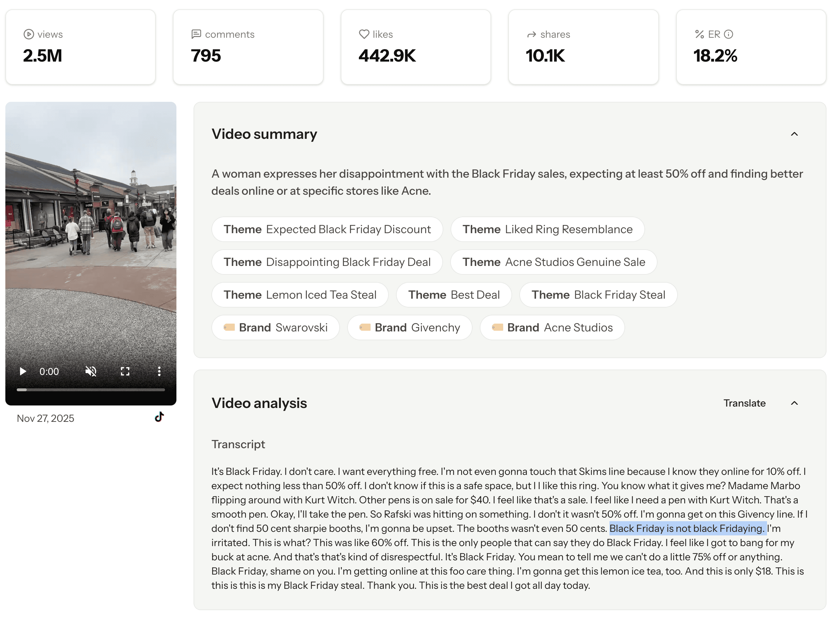Click the Translate button
The image size is (834, 618).
744,403
